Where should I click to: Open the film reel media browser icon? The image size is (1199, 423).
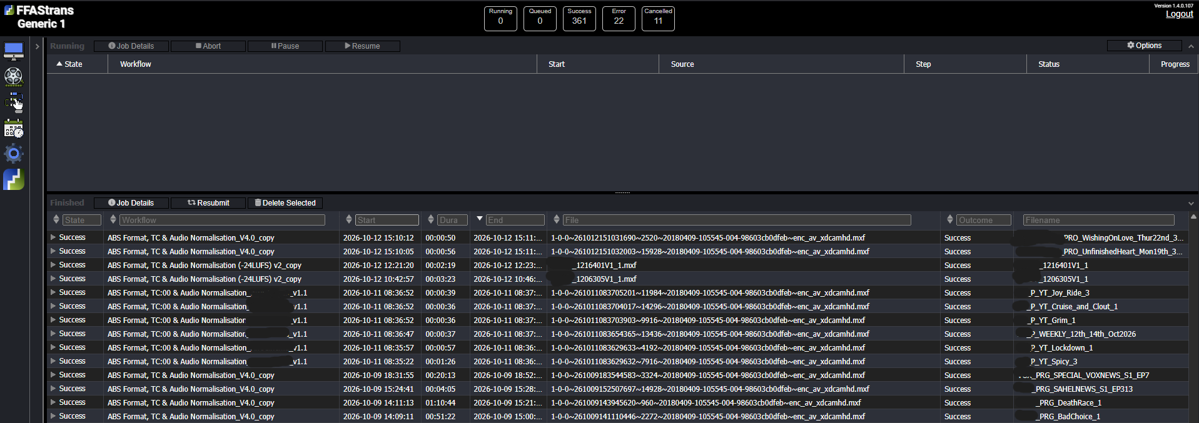(14, 76)
